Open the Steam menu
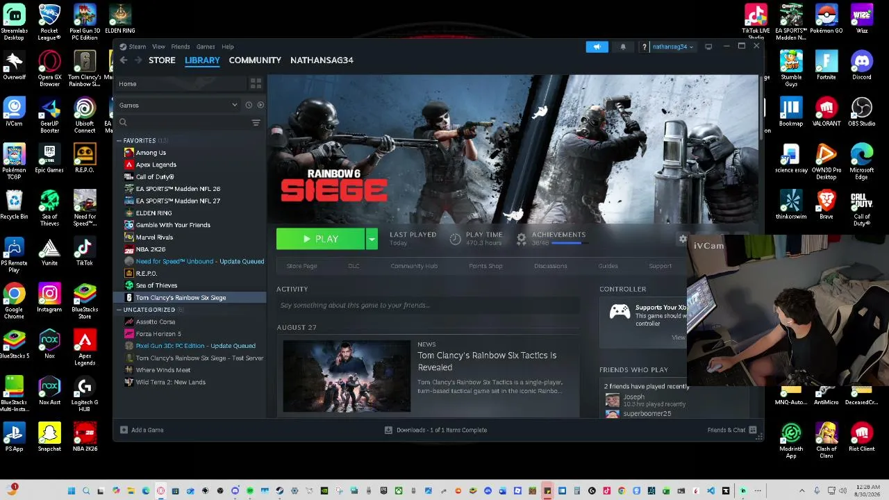Screen dimensions: 889x500 click(x=137, y=47)
